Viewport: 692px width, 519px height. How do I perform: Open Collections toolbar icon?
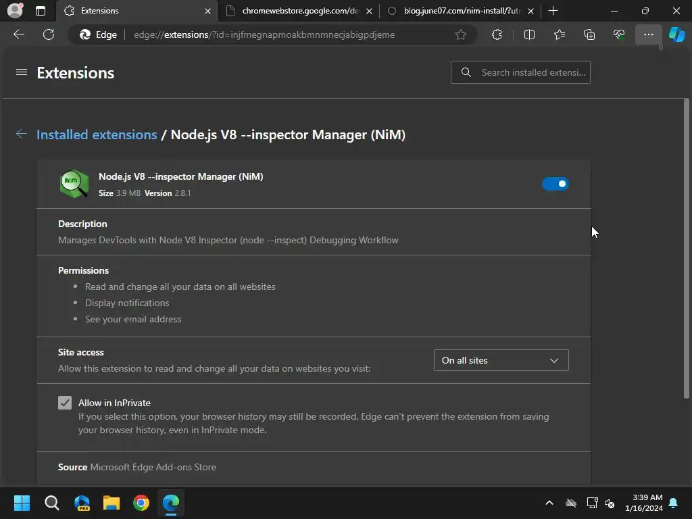click(589, 34)
